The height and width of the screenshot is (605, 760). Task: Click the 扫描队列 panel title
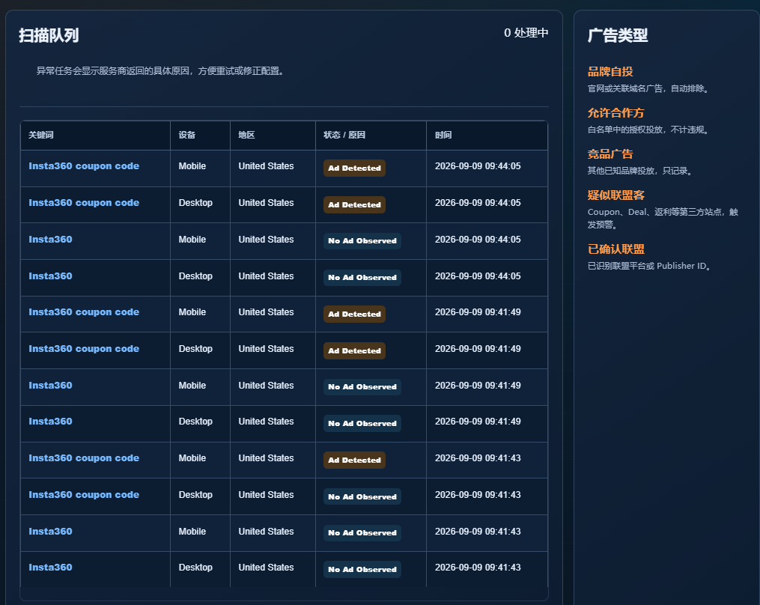pyautogui.click(x=49, y=35)
